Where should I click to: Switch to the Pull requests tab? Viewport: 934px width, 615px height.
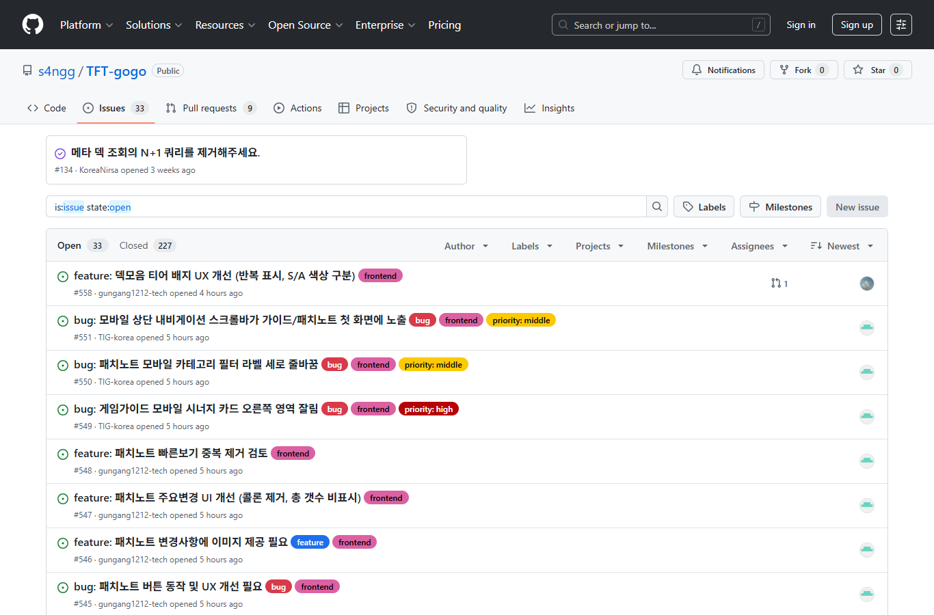[x=211, y=108]
